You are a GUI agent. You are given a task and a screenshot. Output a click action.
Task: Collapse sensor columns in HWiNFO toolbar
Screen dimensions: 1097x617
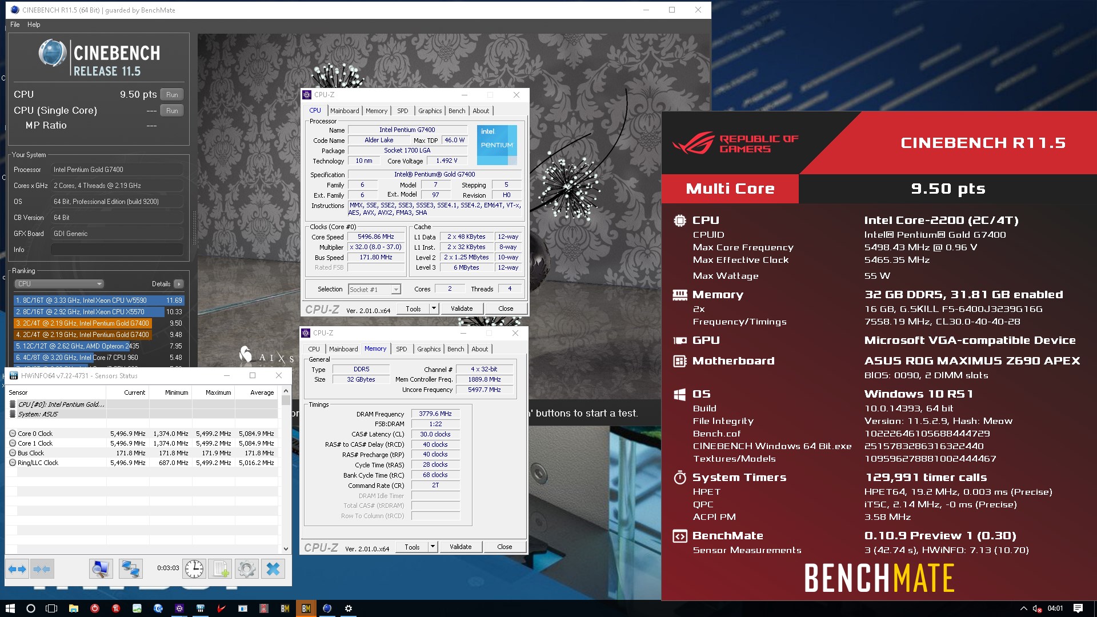pos(42,569)
